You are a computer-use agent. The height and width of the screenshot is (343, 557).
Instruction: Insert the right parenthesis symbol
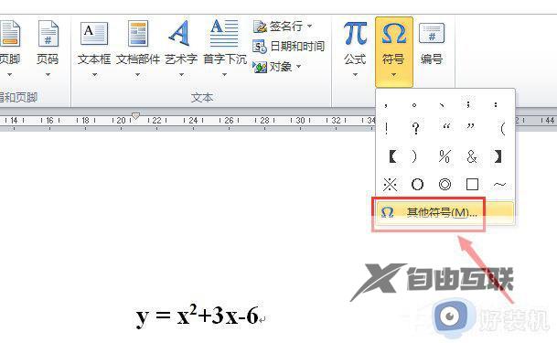pyautogui.click(x=413, y=156)
